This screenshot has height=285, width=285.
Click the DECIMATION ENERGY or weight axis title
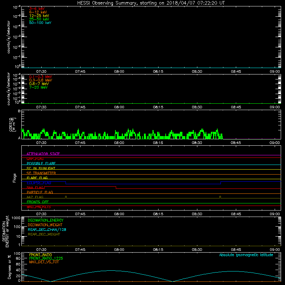6,231
